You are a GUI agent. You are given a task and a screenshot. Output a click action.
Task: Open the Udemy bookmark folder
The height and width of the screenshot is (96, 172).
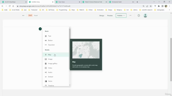point(134,10)
